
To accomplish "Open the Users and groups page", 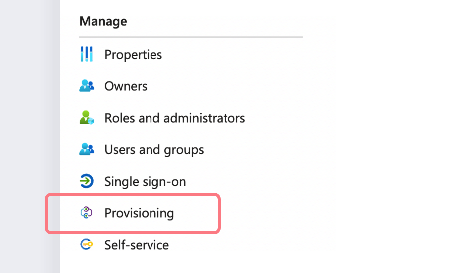I will tap(154, 149).
